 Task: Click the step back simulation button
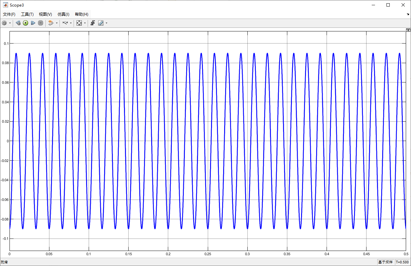pyautogui.click(x=18, y=23)
